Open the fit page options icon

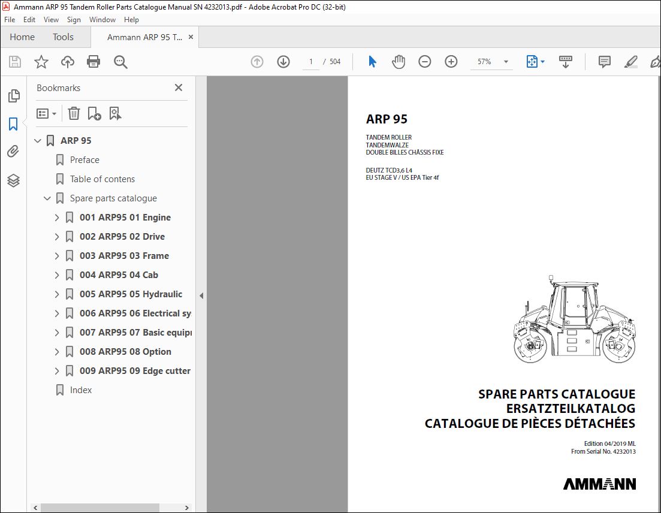click(532, 62)
